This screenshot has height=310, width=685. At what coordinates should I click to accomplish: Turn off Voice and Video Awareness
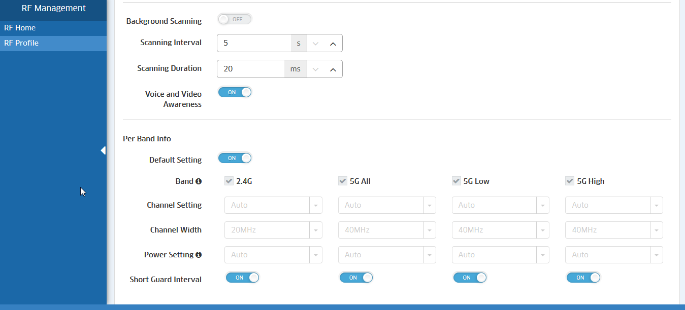[x=235, y=92]
